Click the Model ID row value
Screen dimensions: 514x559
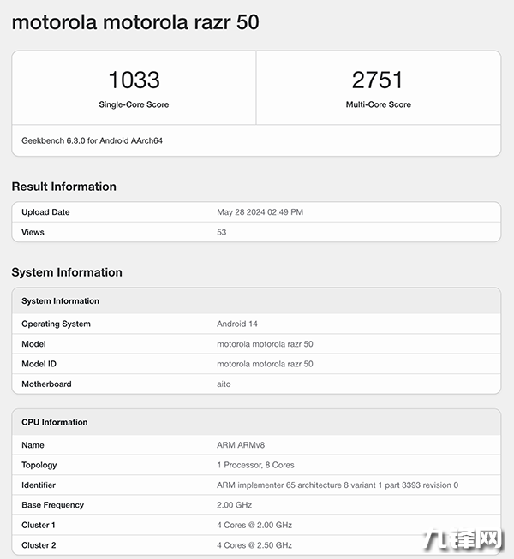265,364
